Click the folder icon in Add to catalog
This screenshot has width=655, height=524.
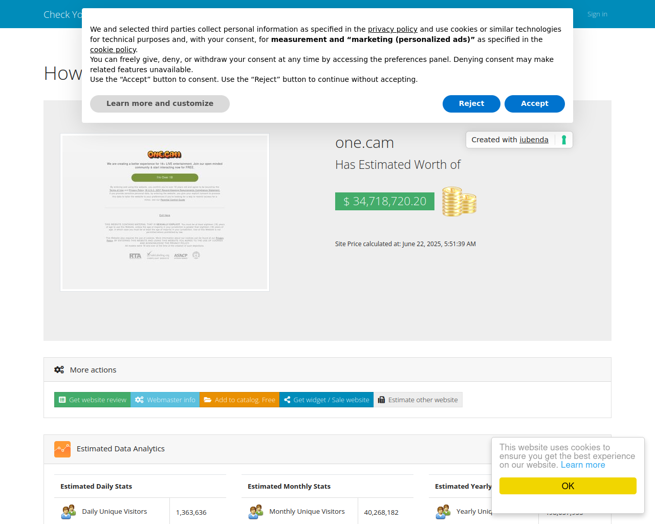(x=208, y=400)
